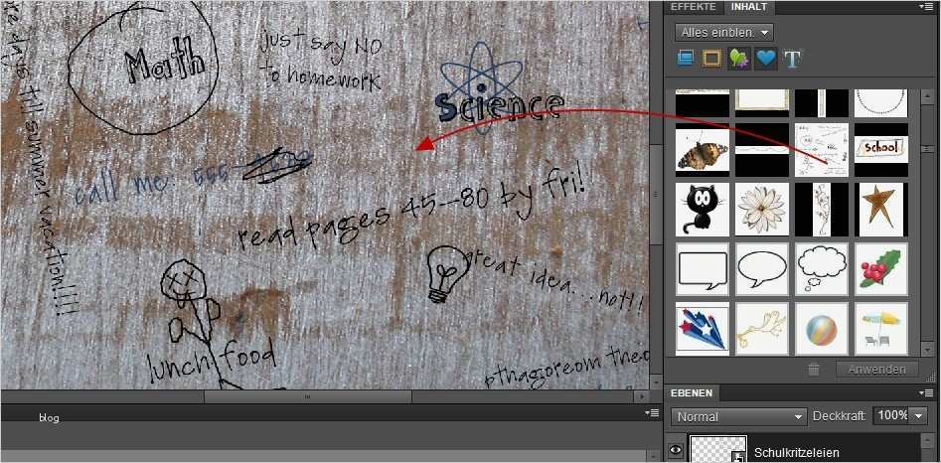Filter content by Graphics leaf icon
Screen dimensions: 941x463
click(738, 59)
